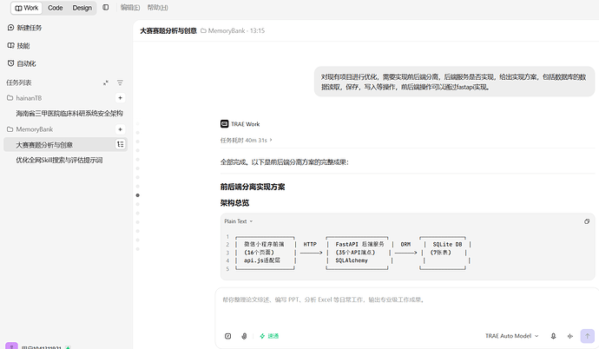The width and height of the screenshot is (599, 349).
Task: Add a task to hainanTB folder
Action: (x=120, y=98)
